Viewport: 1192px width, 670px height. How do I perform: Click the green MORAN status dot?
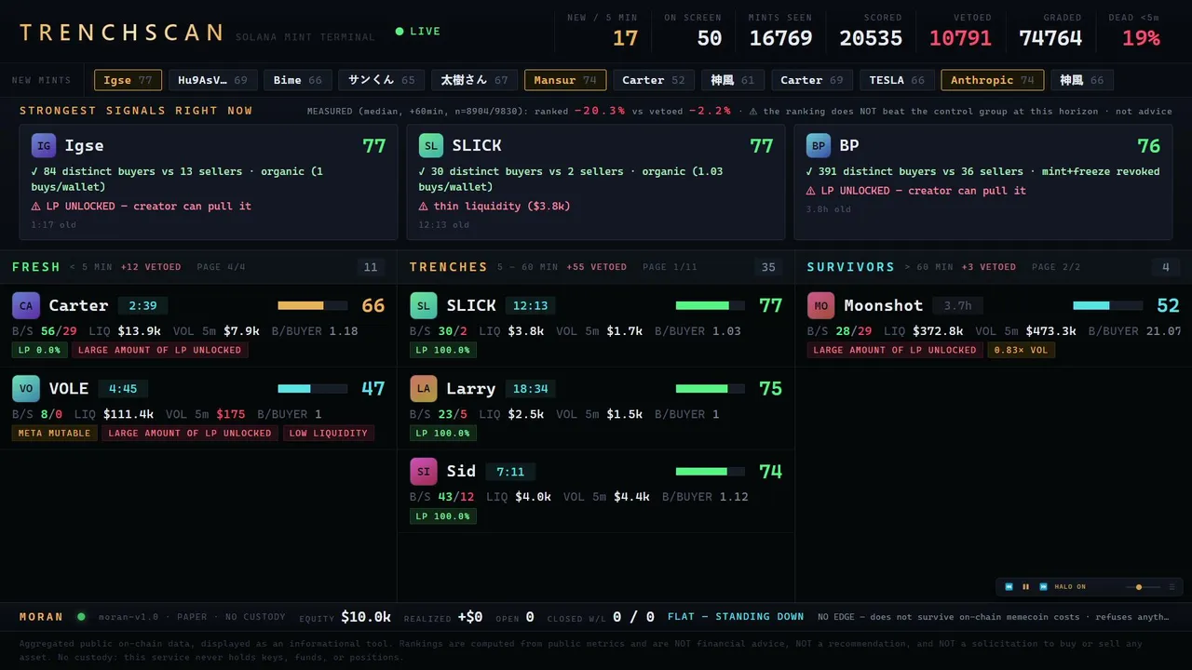pos(81,616)
